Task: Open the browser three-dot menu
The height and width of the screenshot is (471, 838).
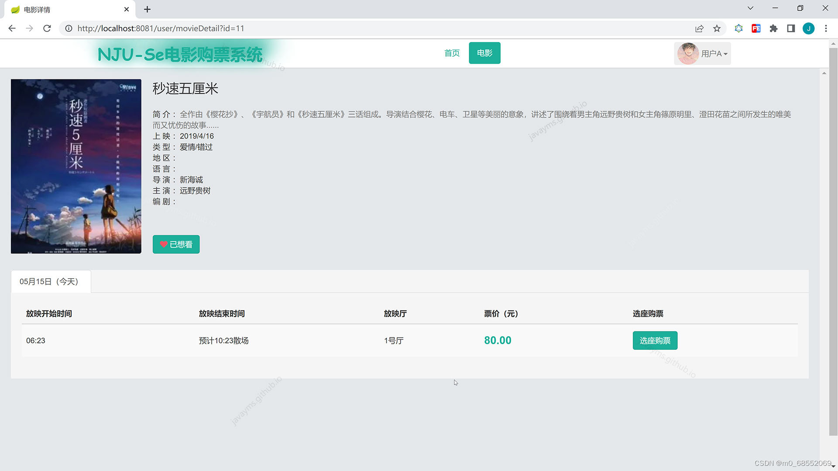Action: click(x=826, y=28)
